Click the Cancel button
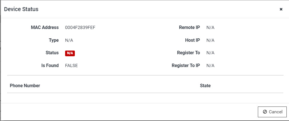 coord(272,112)
